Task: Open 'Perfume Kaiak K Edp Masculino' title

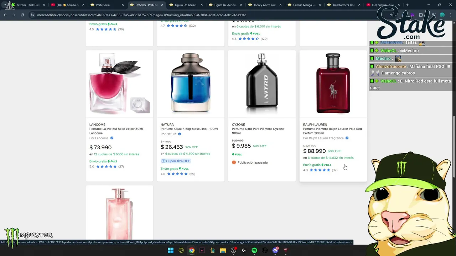Action: click(189, 129)
